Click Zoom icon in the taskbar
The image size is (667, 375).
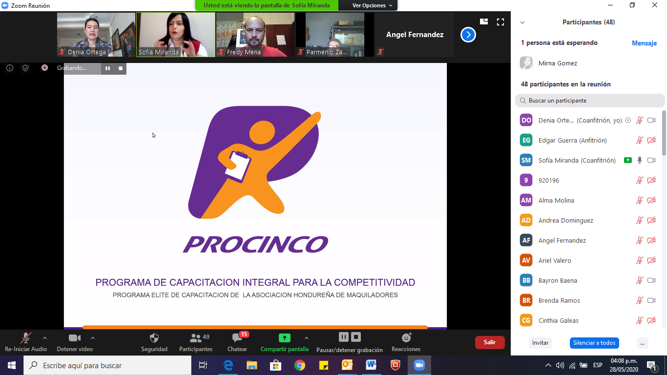419,365
